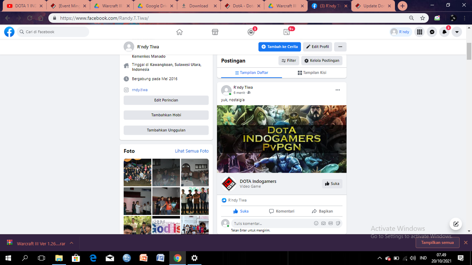Image resolution: width=472 pixels, height=265 pixels.
Task: Click Tambah ke Cerita button
Action: tap(280, 47)
